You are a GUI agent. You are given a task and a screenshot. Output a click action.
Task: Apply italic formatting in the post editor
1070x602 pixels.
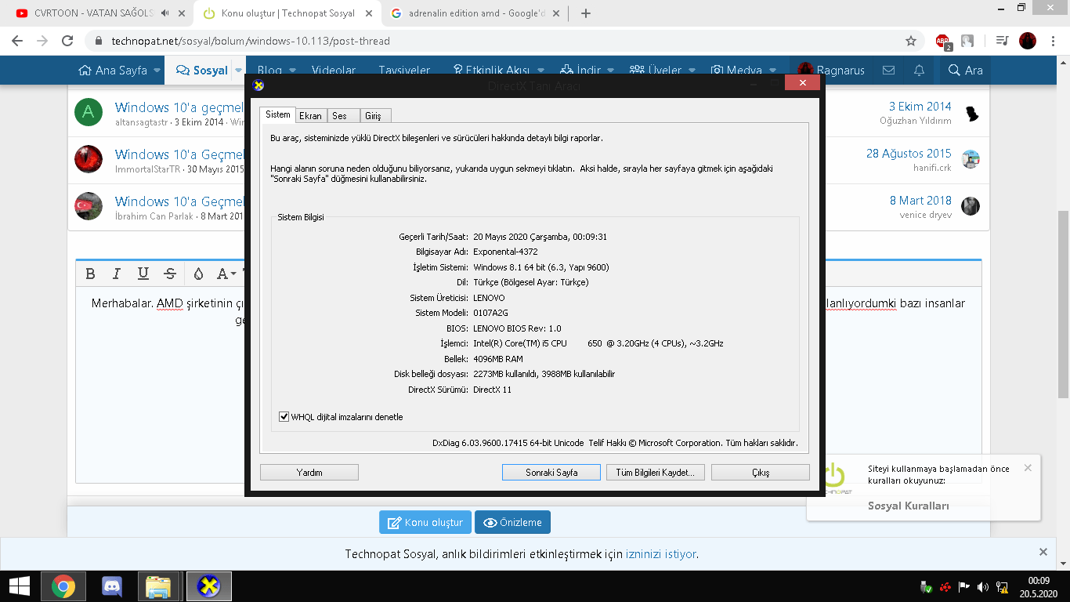tap(117, 274)
